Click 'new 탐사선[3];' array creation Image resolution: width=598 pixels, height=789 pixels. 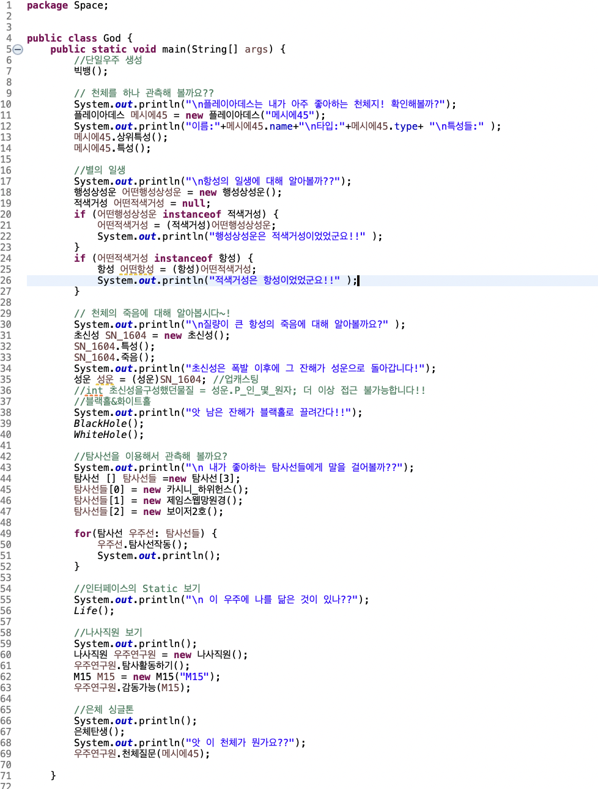204,479
